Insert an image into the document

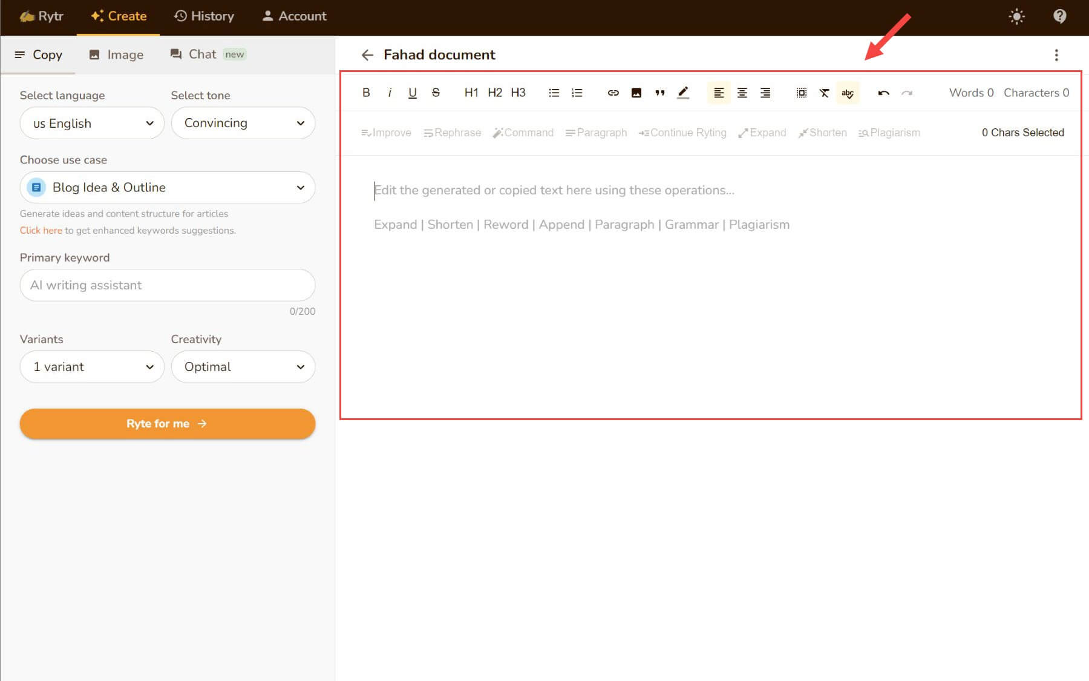[x=636, y=93]
